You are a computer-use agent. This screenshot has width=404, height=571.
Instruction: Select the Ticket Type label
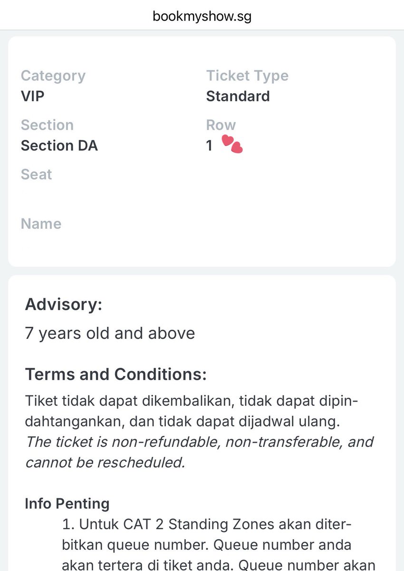coord(247,76)
